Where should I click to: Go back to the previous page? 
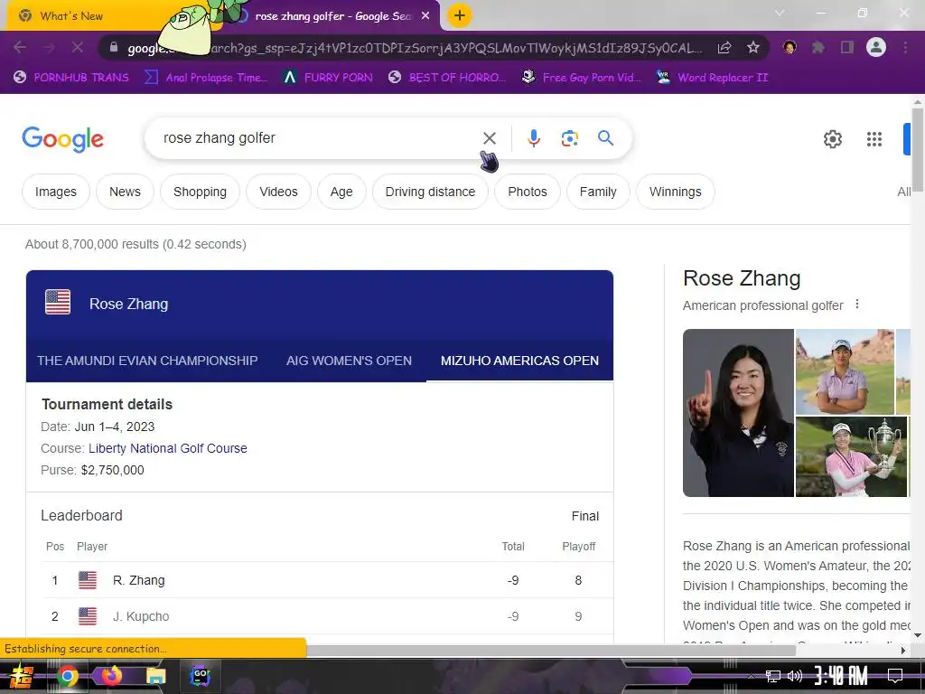tap(20, 47)
